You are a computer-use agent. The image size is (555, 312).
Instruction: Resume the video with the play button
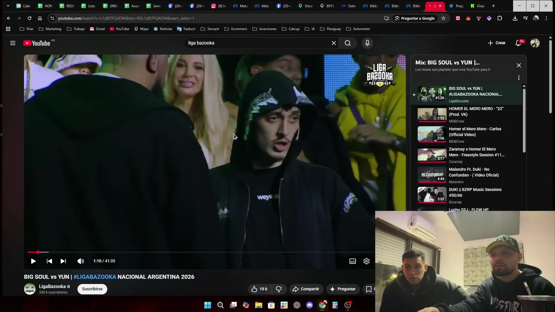pos(33,261)
